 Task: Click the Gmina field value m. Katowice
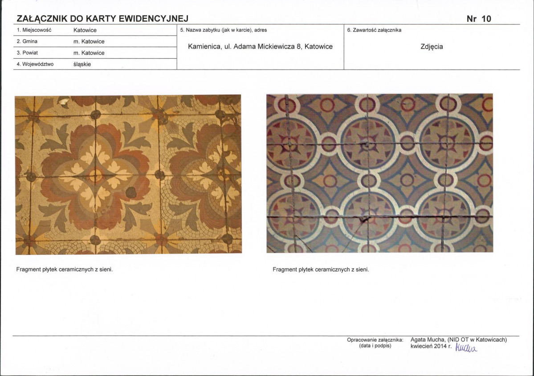click(x=89, y=41)
